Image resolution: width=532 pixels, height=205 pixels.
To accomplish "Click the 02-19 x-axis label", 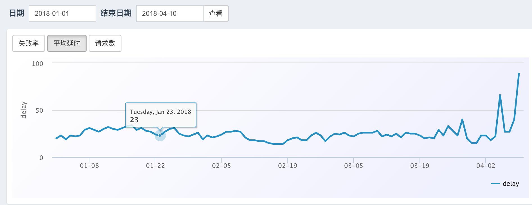I will tap(288, 166).
